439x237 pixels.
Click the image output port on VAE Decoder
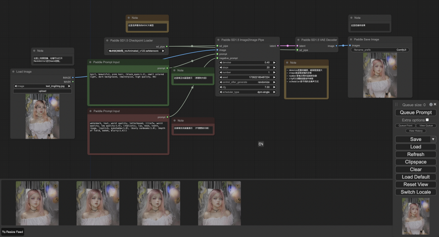(x=336, y=46)
